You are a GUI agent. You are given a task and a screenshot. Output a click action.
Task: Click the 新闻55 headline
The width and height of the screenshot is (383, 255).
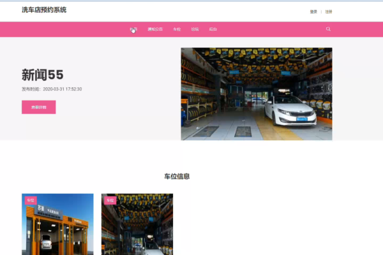point(43,75)
